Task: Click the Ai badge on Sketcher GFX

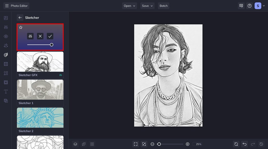Action: pyautogui.click(x=61, y=75)
